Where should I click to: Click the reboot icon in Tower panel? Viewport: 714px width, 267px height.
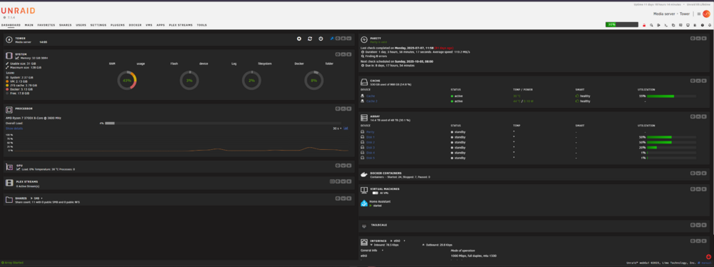point(310,39)
